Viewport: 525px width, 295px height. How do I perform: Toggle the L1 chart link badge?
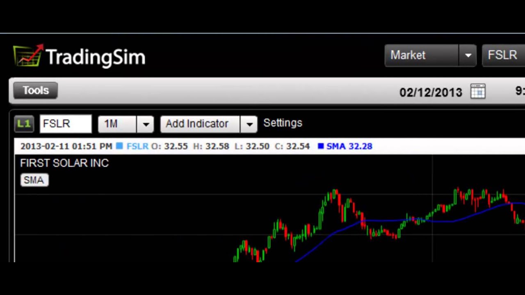24,124
